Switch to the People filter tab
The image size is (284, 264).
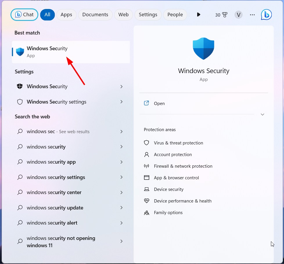pos(175,15)
